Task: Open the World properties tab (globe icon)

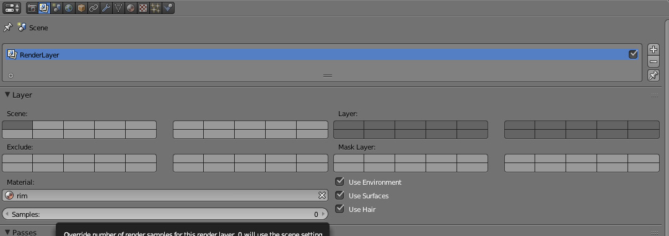Action: (69, 7)
